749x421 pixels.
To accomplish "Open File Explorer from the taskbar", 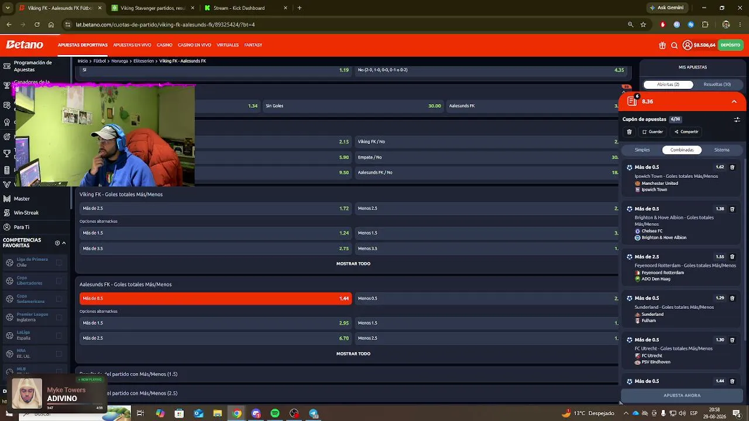I will click(x=218, y=413).
